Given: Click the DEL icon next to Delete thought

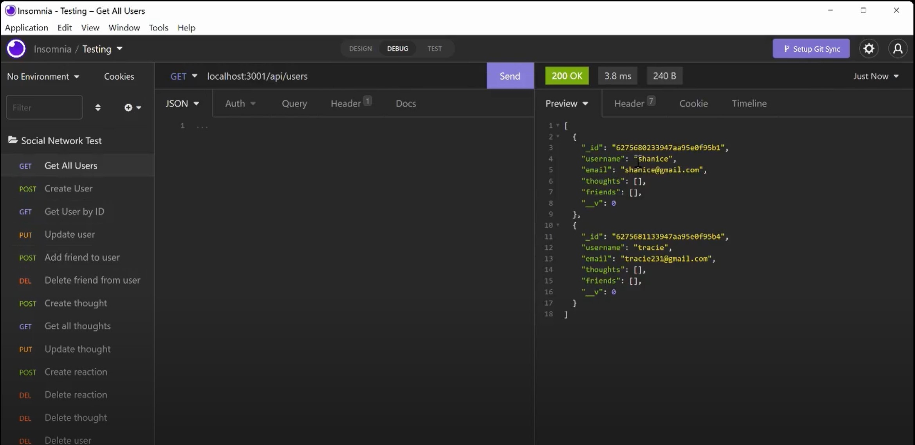Looking at the screenshot, I should pyautogui.click(x=25, y=418).
